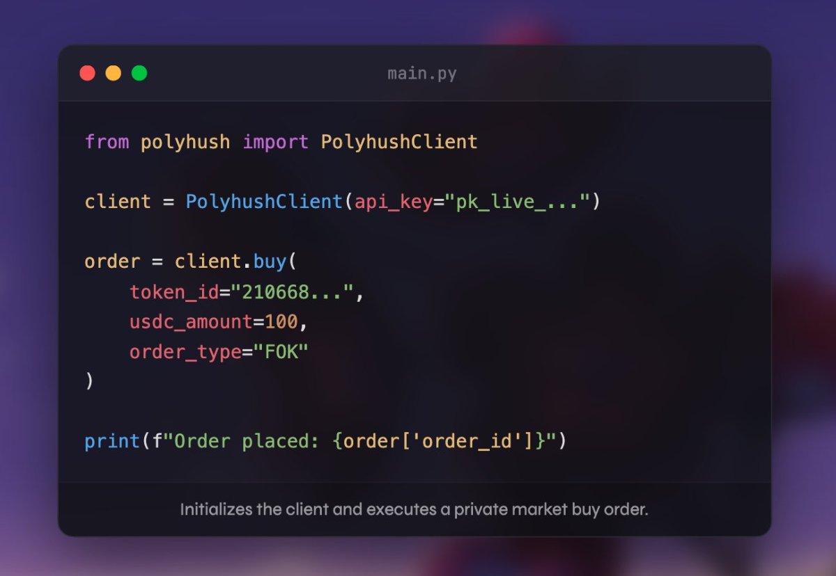Click the green maximize window dot
The height and width of the screenshot is (576, 836).
139,73
